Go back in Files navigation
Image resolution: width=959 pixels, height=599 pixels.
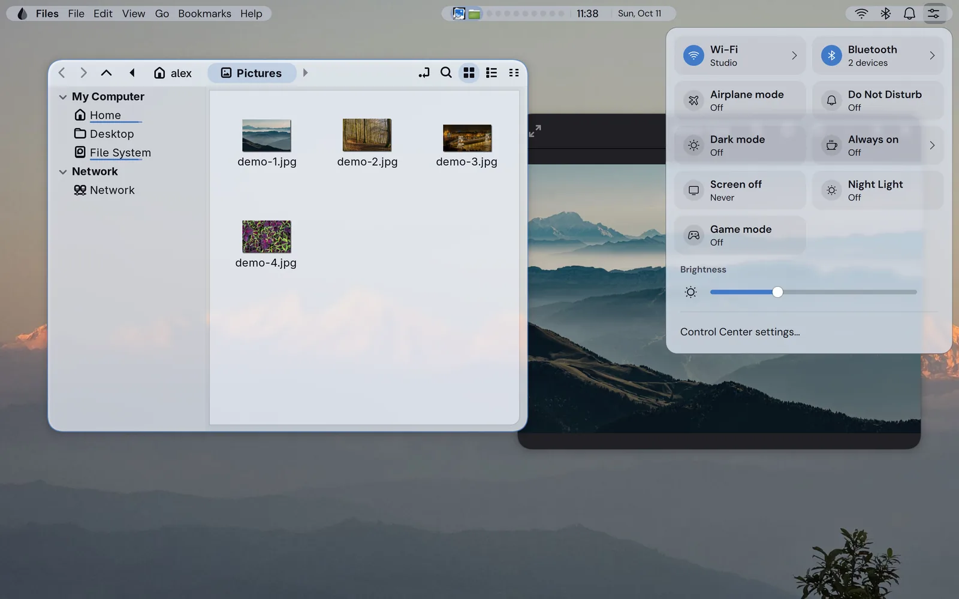click(62, 73)
